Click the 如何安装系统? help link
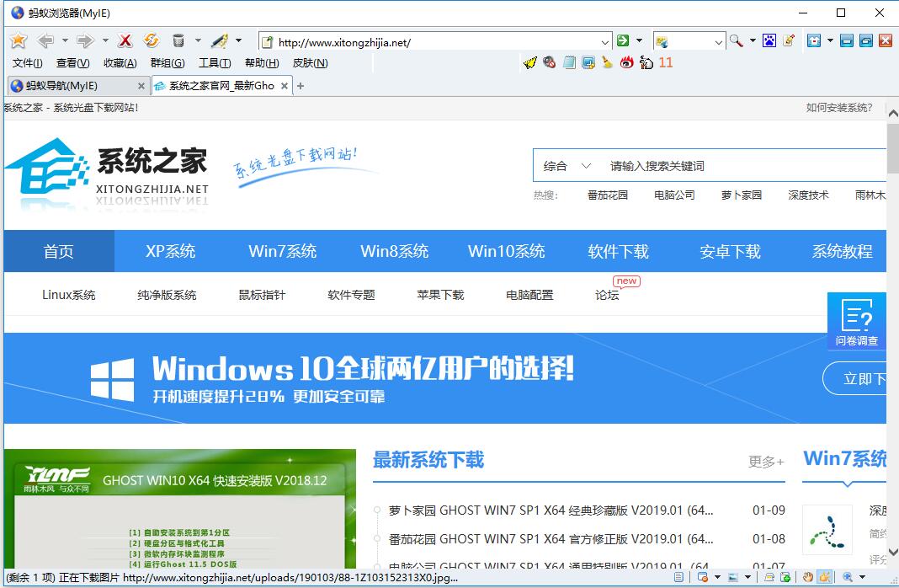Viewport: 899px width, 588px height. 838,107
